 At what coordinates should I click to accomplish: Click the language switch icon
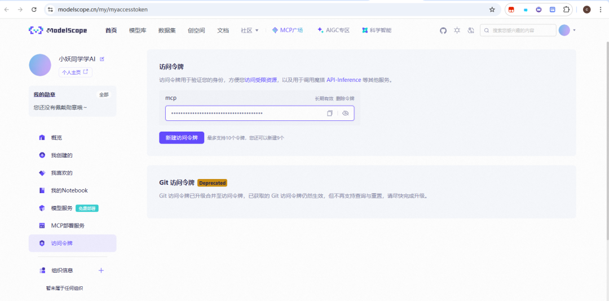click(471, 30)
